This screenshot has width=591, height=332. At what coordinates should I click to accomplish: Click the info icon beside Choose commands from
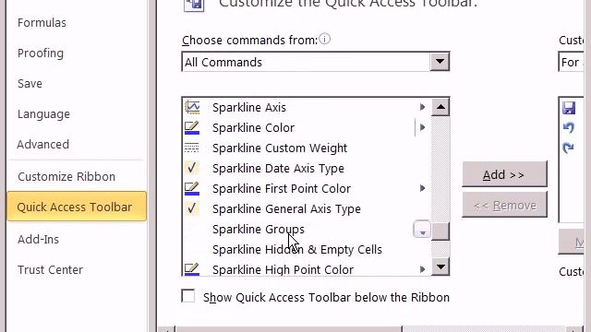pos(324,39)
